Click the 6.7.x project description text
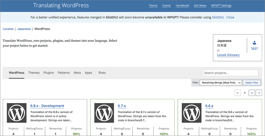 click(142, 116)
